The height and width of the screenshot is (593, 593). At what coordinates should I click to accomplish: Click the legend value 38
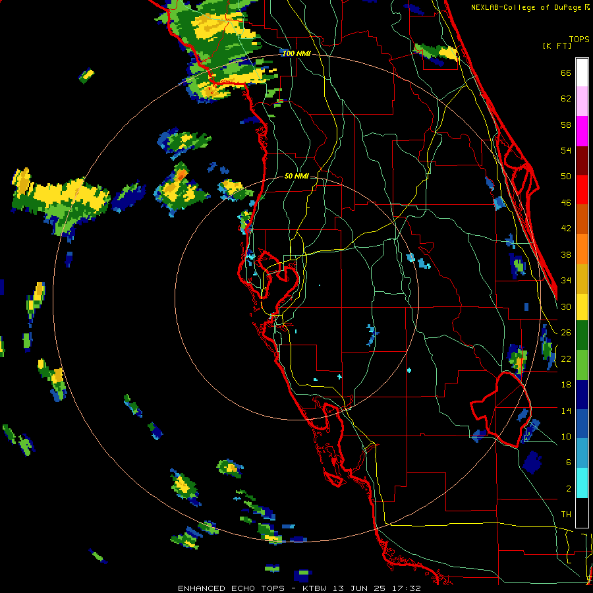[x=566, y=254]
